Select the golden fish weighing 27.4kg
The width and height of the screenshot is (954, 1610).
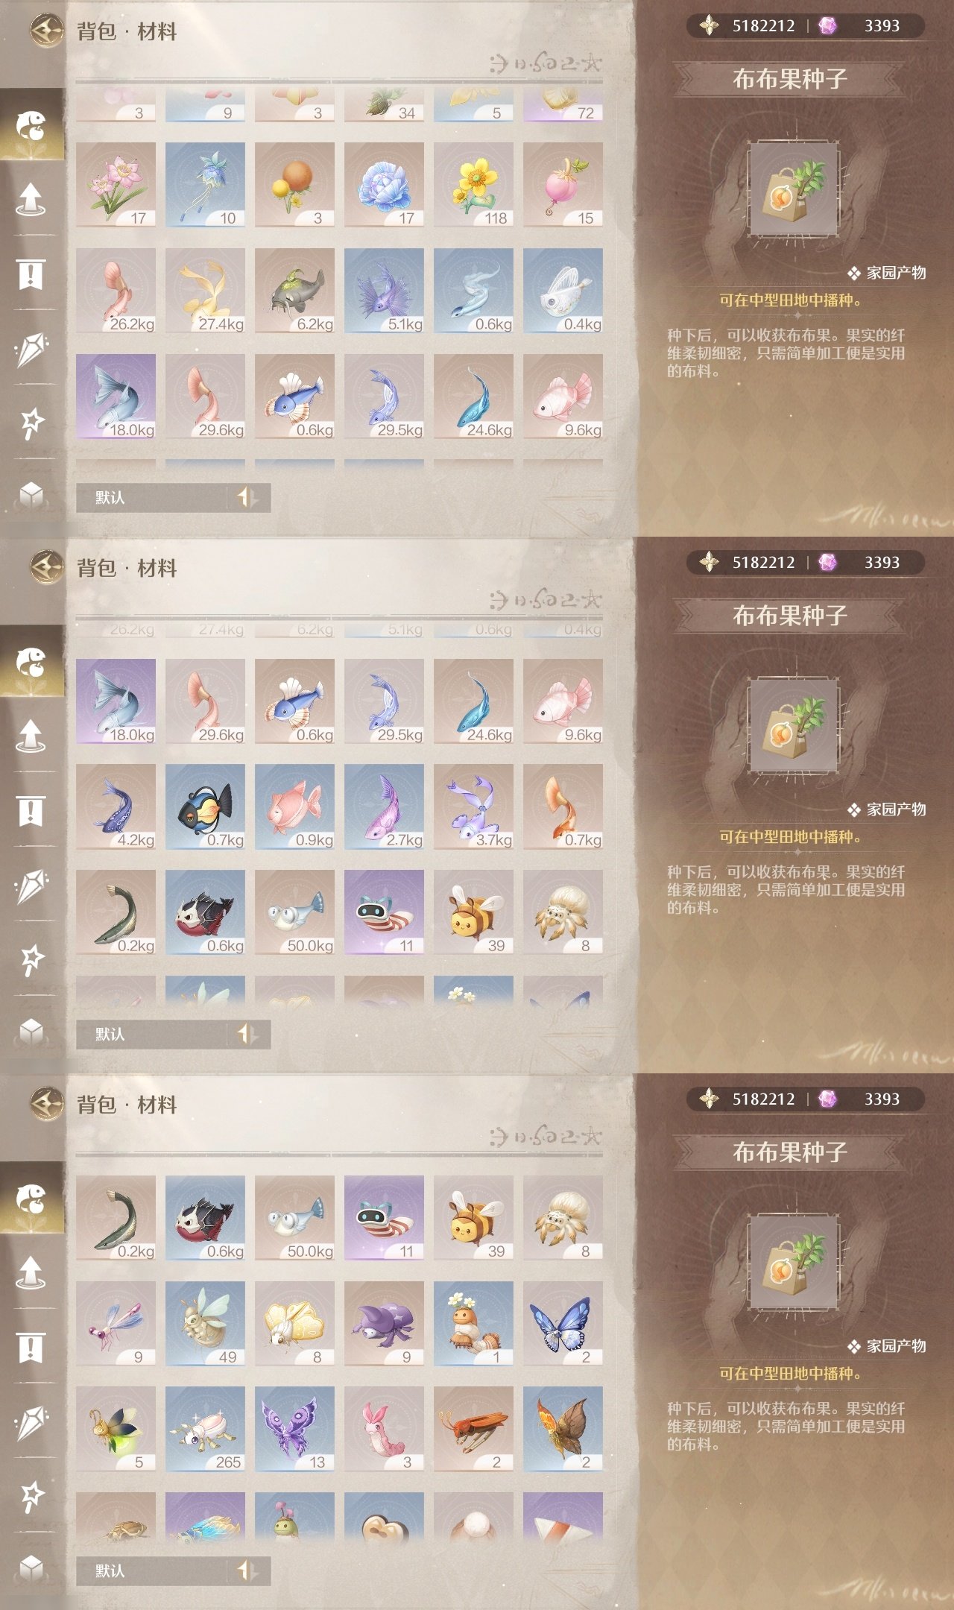coord(205,291)
